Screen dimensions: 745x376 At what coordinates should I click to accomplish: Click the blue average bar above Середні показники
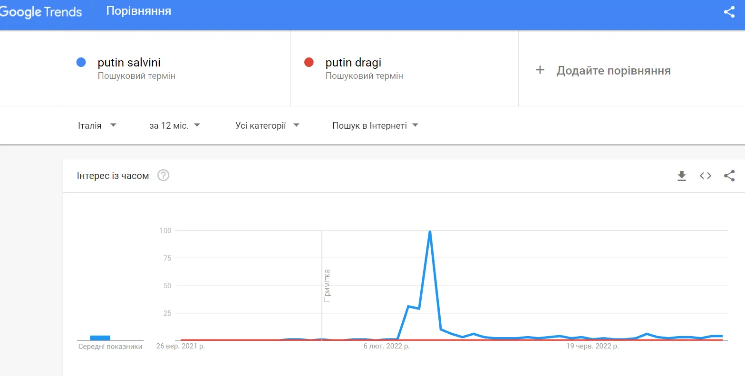[x=100, y=338]
